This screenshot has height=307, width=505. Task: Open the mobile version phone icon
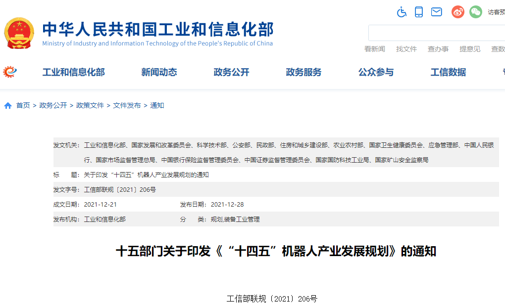[x=418, y=12]
